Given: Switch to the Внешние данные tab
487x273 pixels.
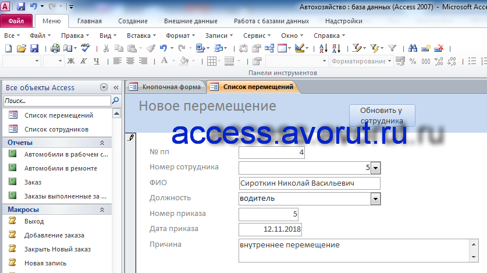Looking at the screenshot, I should coord(191,21).
